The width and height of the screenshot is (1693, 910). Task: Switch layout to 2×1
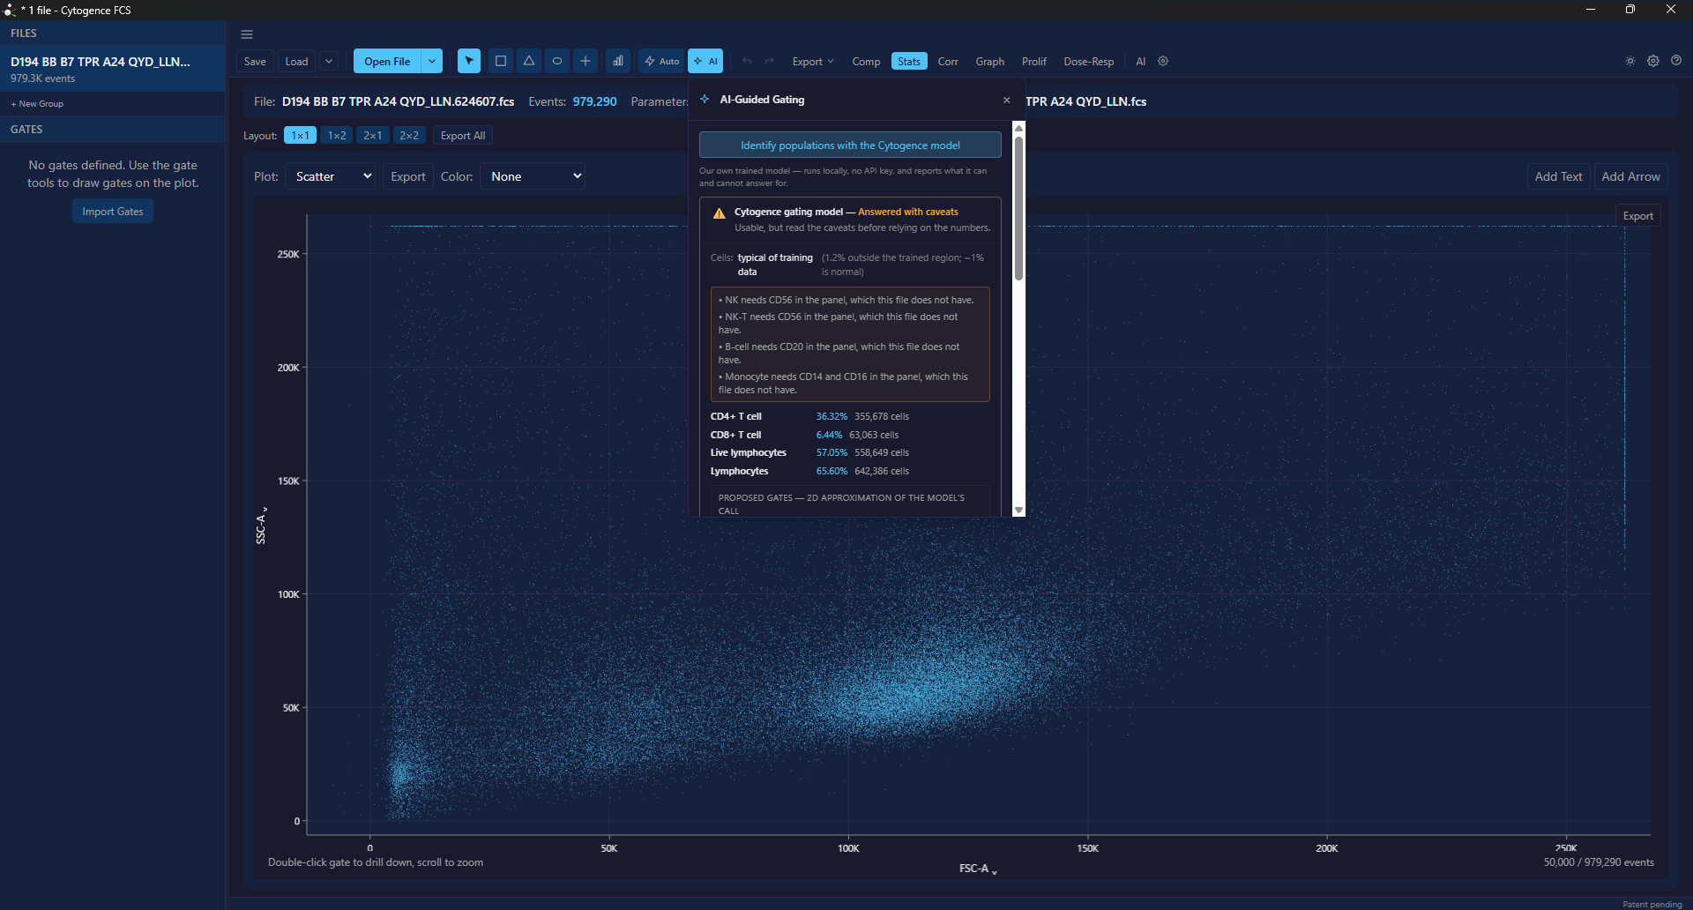(373, 136)
